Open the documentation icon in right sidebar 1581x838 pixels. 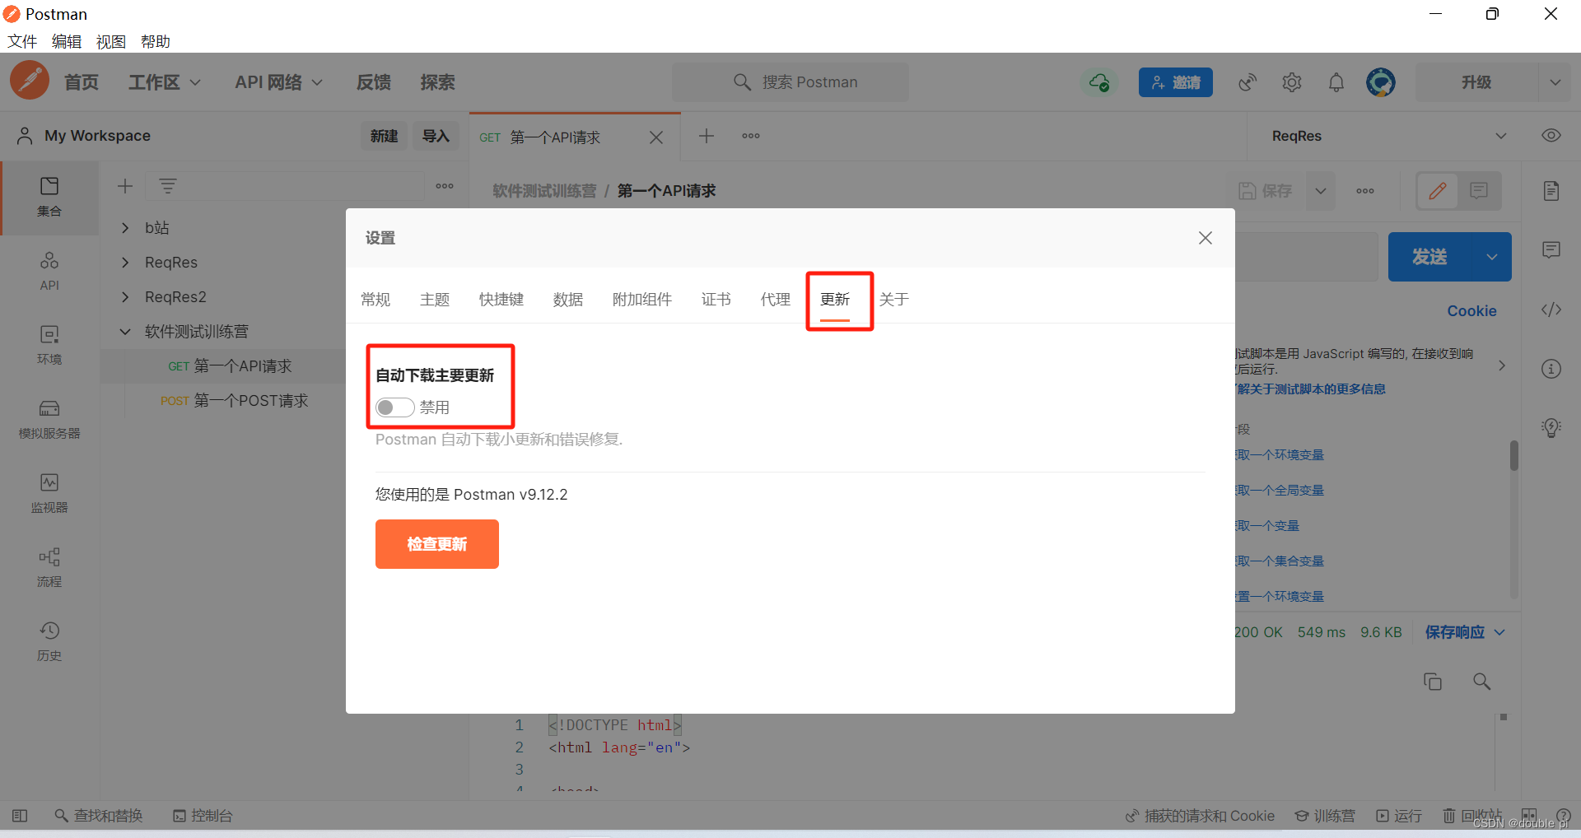(1551, 191)
